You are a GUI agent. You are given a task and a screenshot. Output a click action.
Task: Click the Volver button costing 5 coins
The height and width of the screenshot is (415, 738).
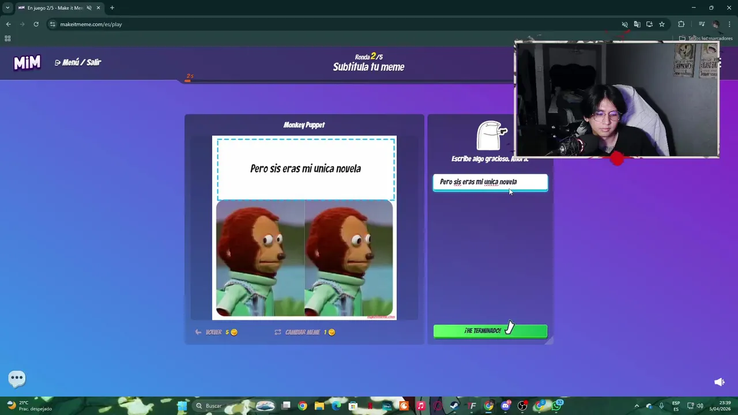pos(216,332)
